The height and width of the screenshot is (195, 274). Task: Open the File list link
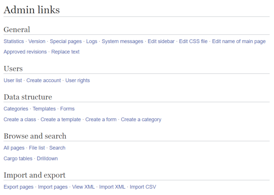tap(37, 148)
